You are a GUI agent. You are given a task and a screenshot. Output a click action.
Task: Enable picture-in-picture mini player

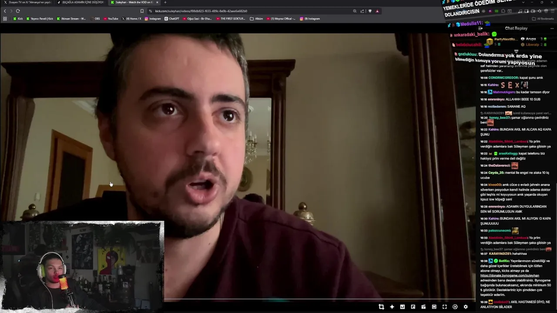click(413, 307)
